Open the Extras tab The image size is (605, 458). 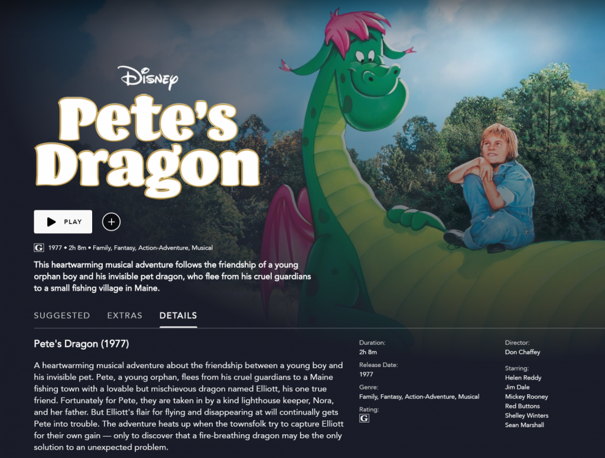tap(125, 316)
